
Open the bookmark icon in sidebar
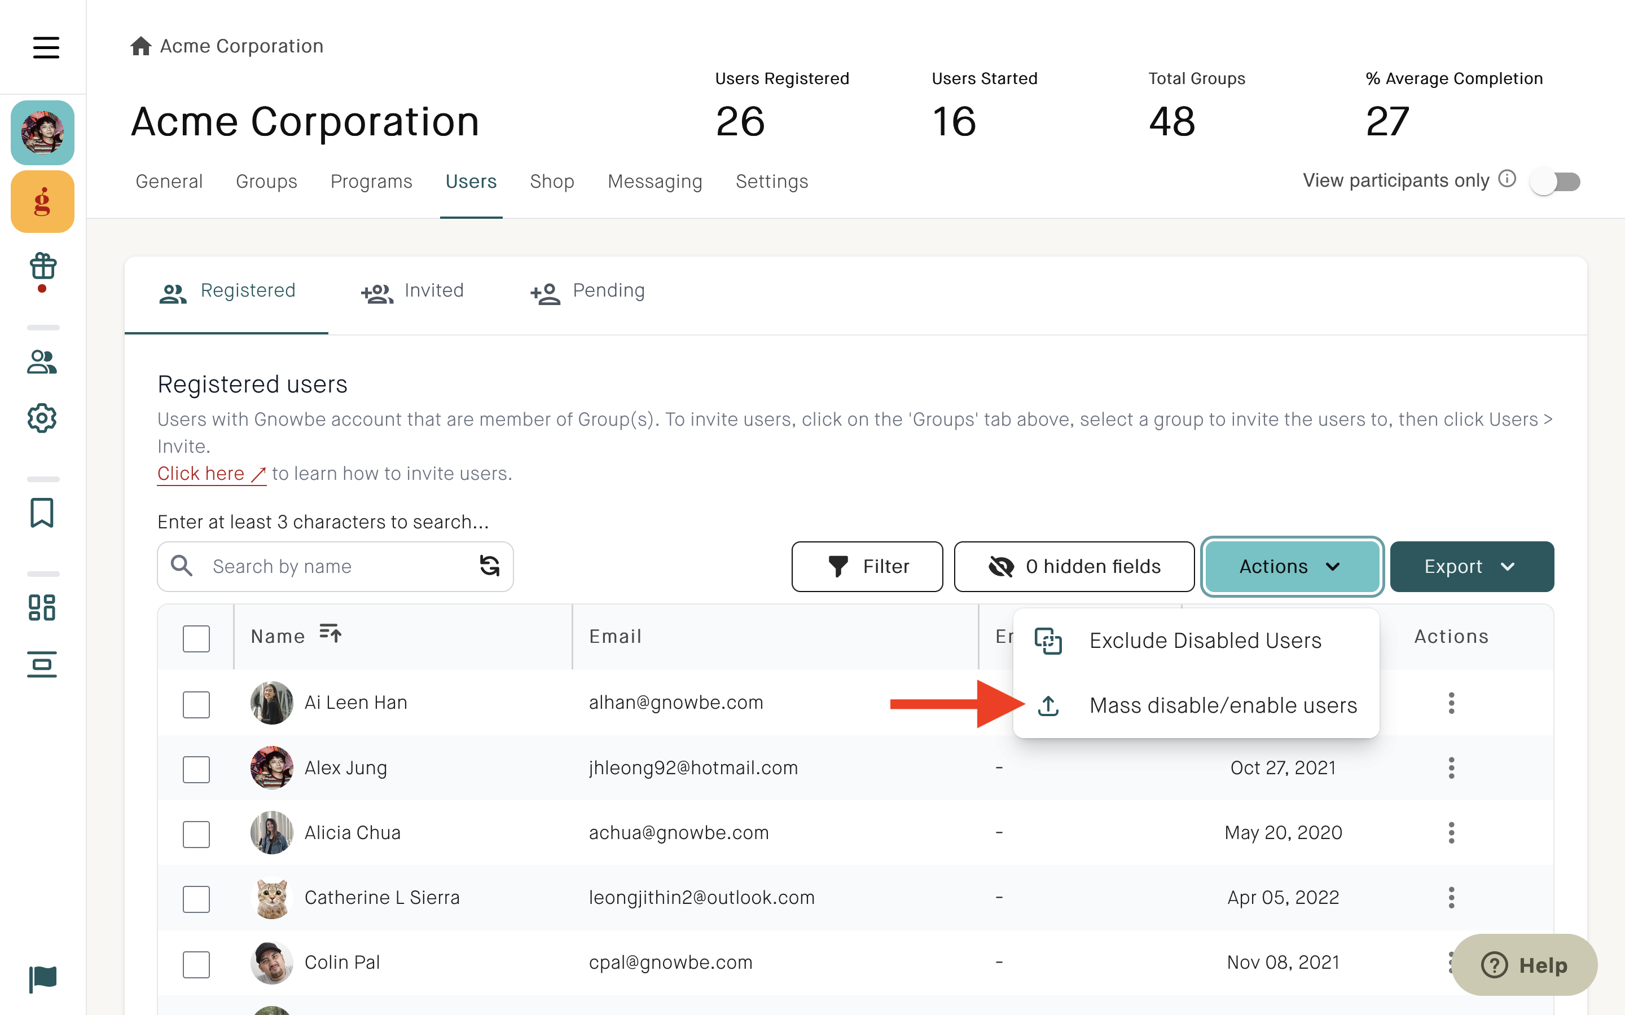click(x=42, y=513)
